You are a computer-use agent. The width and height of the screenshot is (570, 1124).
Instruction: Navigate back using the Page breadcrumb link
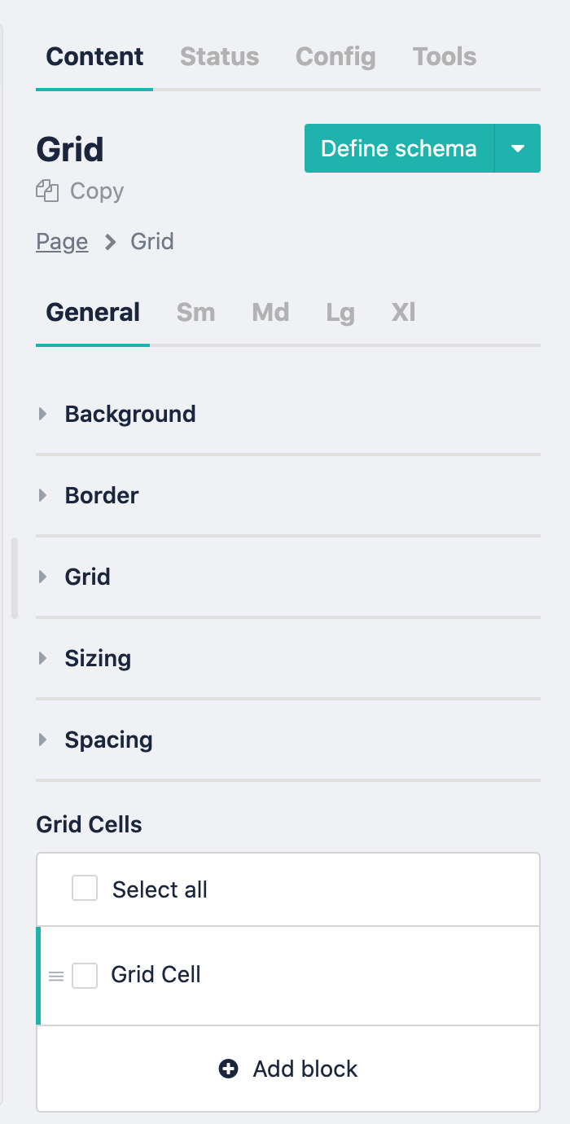click(62, 241)
